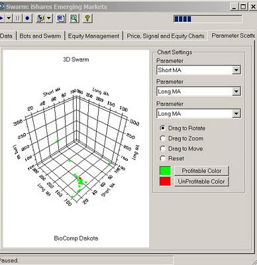This screenshot has height=265, width=257.
Task: Select the Drag to Move option
Action: coord(181,148)
